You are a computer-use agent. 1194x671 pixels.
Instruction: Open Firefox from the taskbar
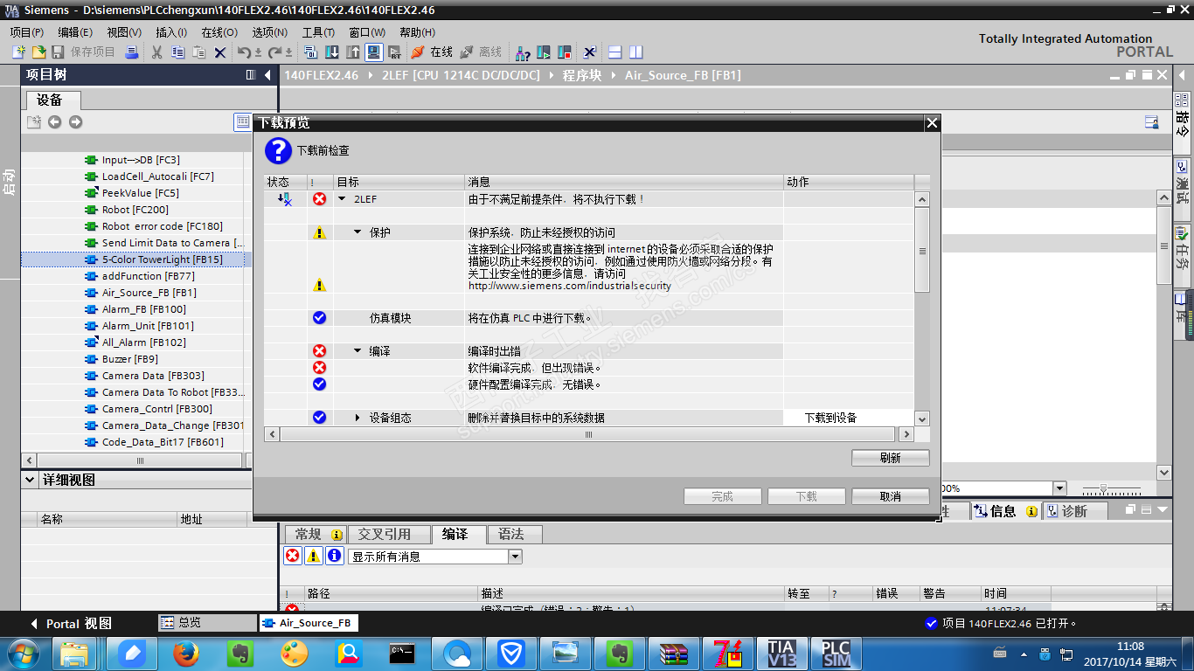point(185,653)
